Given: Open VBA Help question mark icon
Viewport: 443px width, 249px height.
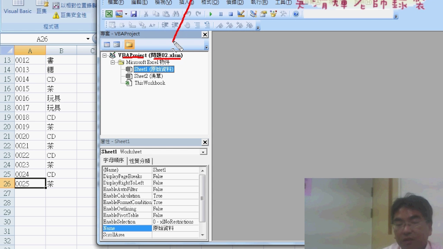Looking at the screenshot, I should click(296, 14).
